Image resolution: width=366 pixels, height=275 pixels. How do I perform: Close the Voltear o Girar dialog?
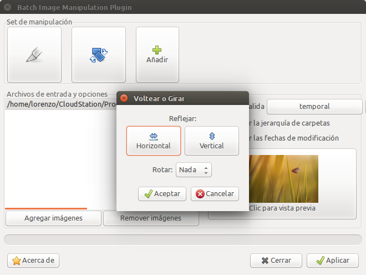coord(124,98)
